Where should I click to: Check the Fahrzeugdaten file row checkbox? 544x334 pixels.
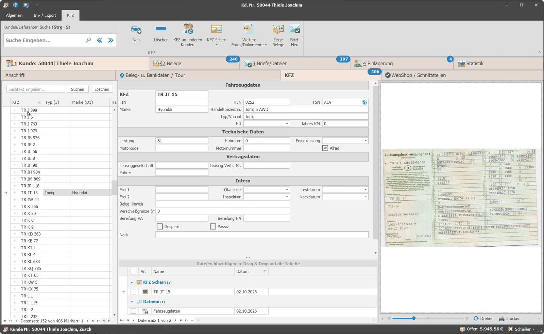pos(133,311)
